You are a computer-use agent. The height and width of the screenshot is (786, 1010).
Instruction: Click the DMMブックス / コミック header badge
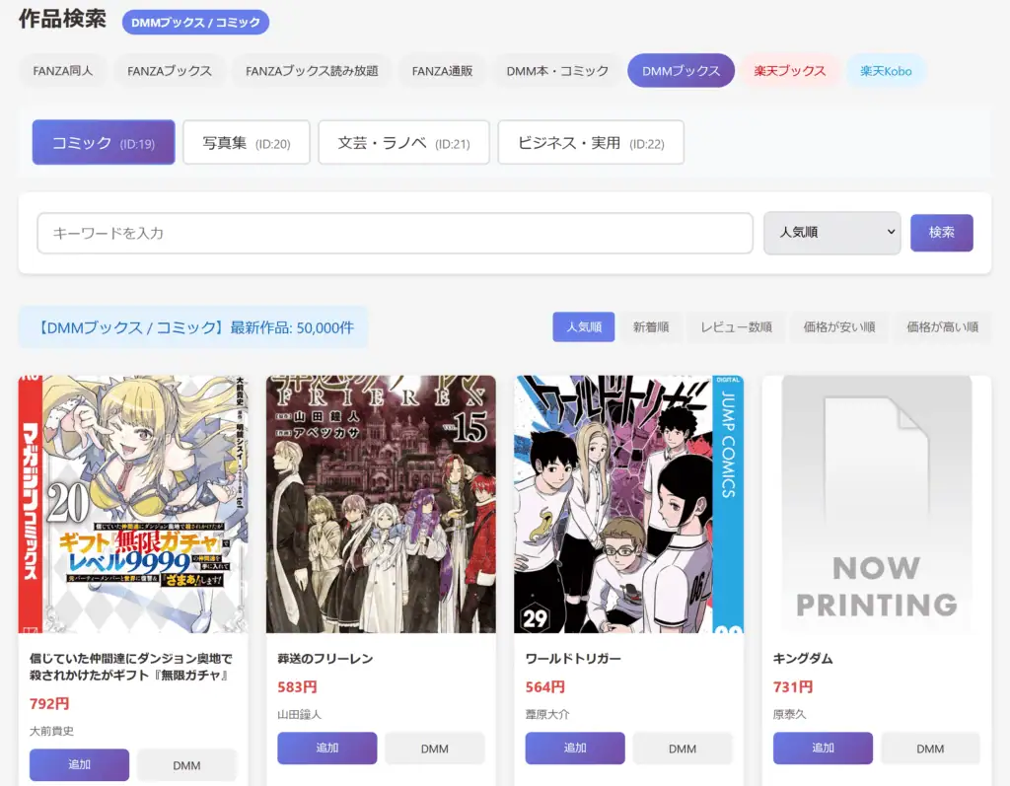(196, 22)
